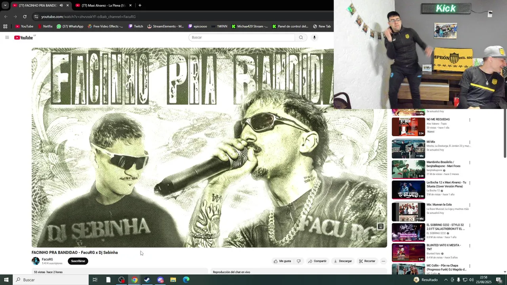The image size is (507, 285).
Task: Open the Chrome apps grid shortcut
Action: [5, 27]
